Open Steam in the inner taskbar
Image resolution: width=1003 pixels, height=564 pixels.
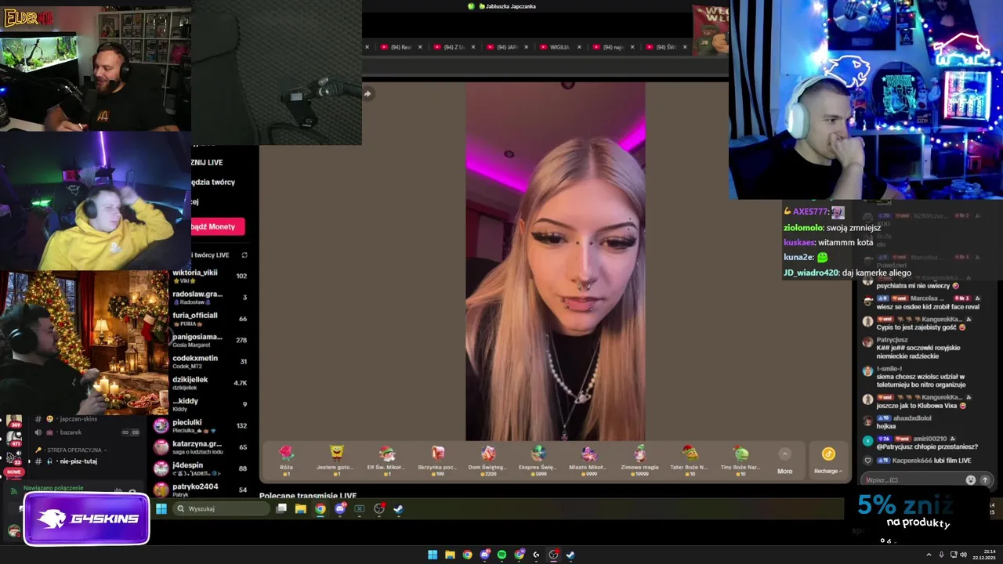click(398, 508)
